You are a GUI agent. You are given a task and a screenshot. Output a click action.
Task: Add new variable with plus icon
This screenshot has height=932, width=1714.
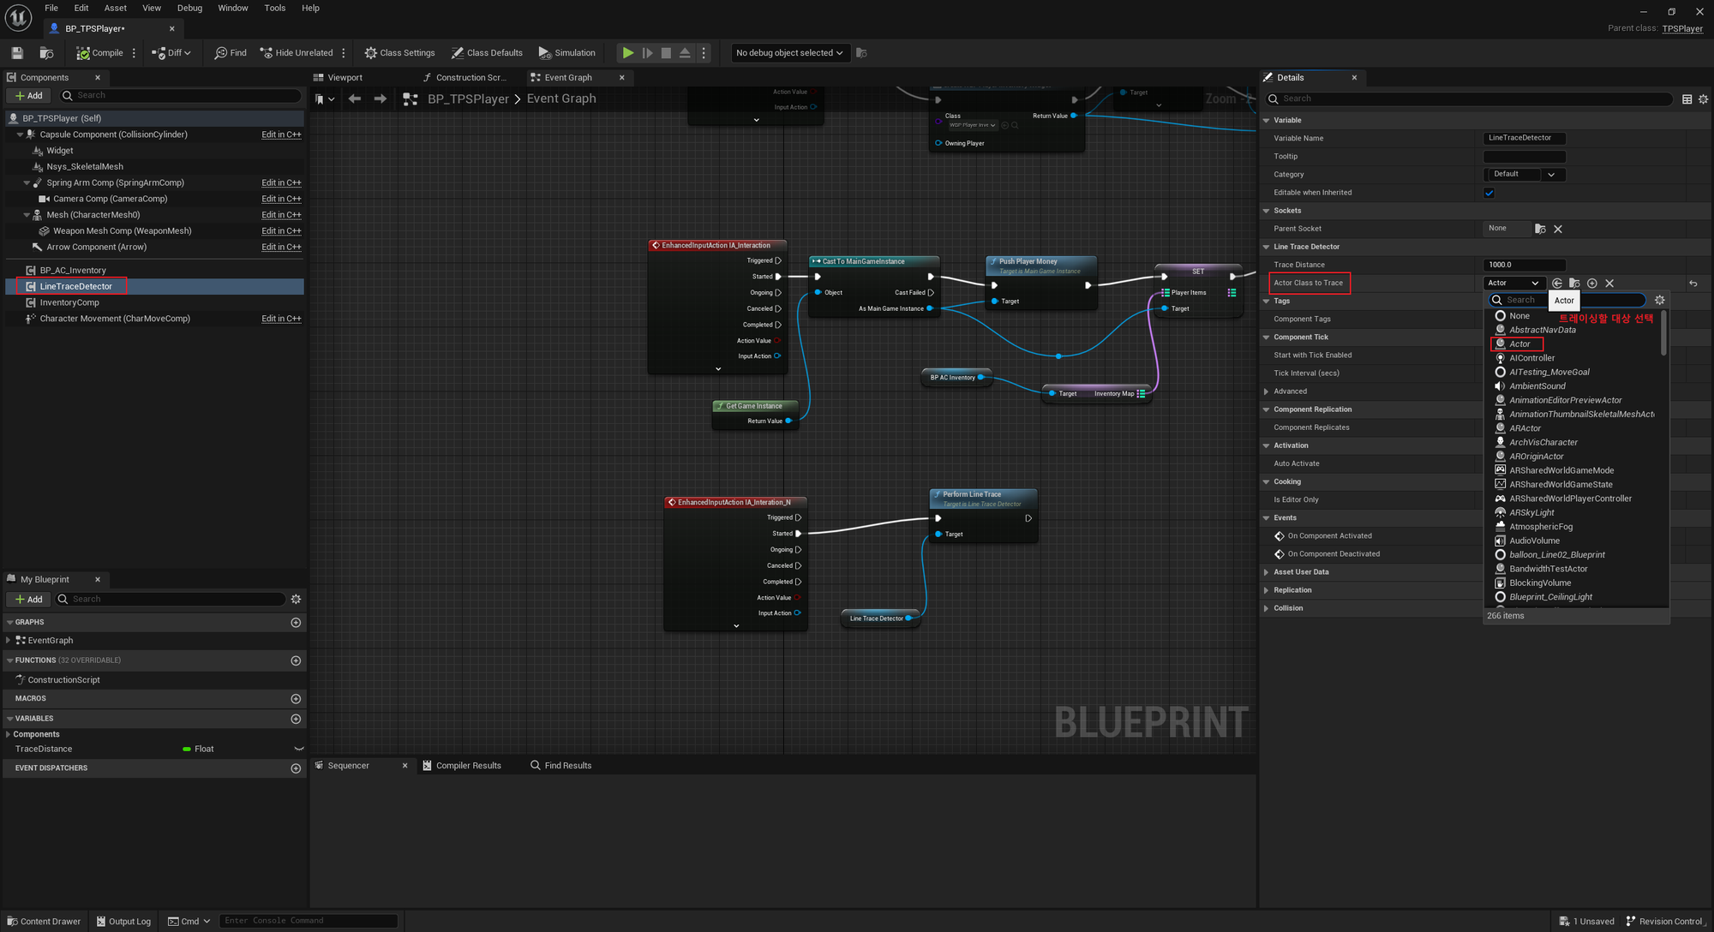pyautogui.click(x=296, y=719)
